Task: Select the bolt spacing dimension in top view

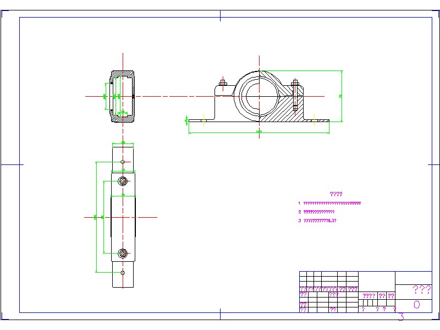Action: click(103, 217)
